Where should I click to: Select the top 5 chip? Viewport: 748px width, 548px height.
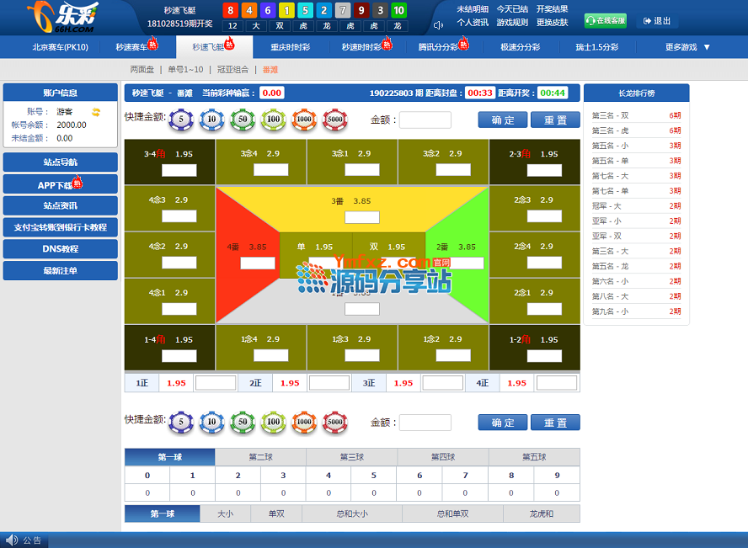click(180, 120)
